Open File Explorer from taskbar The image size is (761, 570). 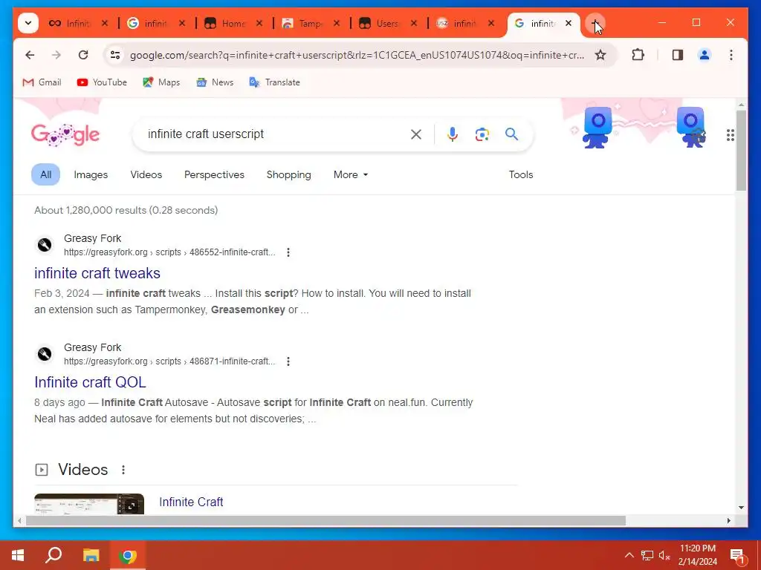point(91,555)
